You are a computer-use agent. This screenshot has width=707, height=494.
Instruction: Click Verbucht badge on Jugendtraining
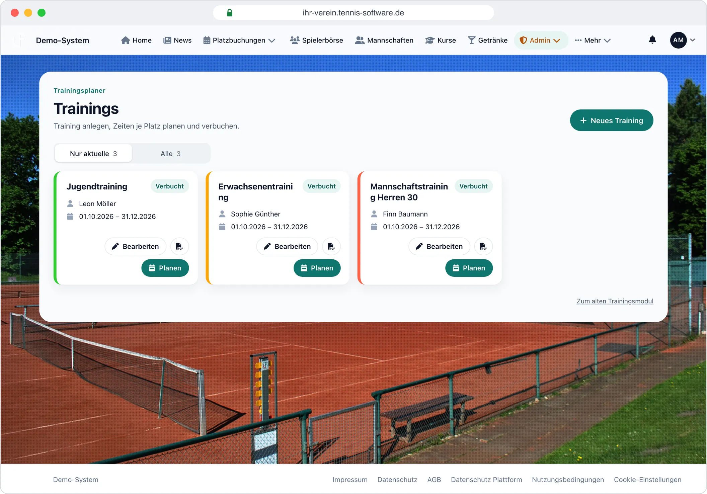click(170, 186)
